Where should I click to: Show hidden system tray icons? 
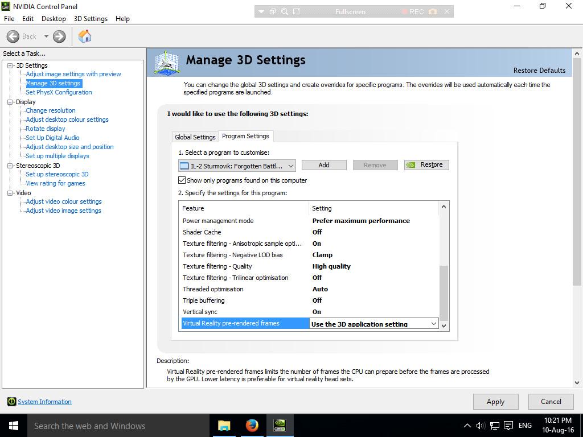(467, 426)
